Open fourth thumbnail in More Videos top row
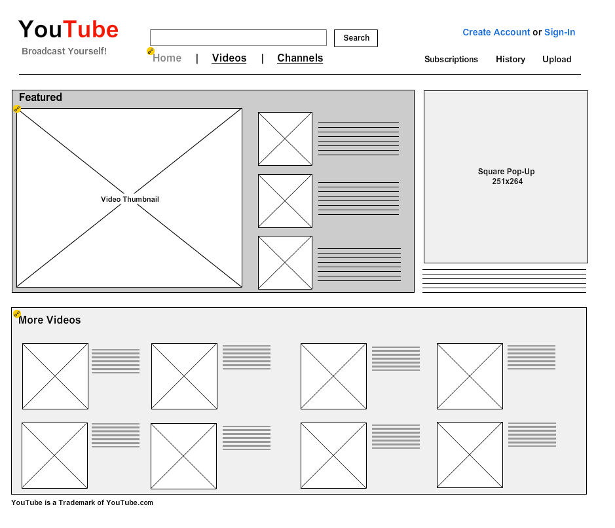Viewport: 615px width, 528px height. [x=470, y=376]
